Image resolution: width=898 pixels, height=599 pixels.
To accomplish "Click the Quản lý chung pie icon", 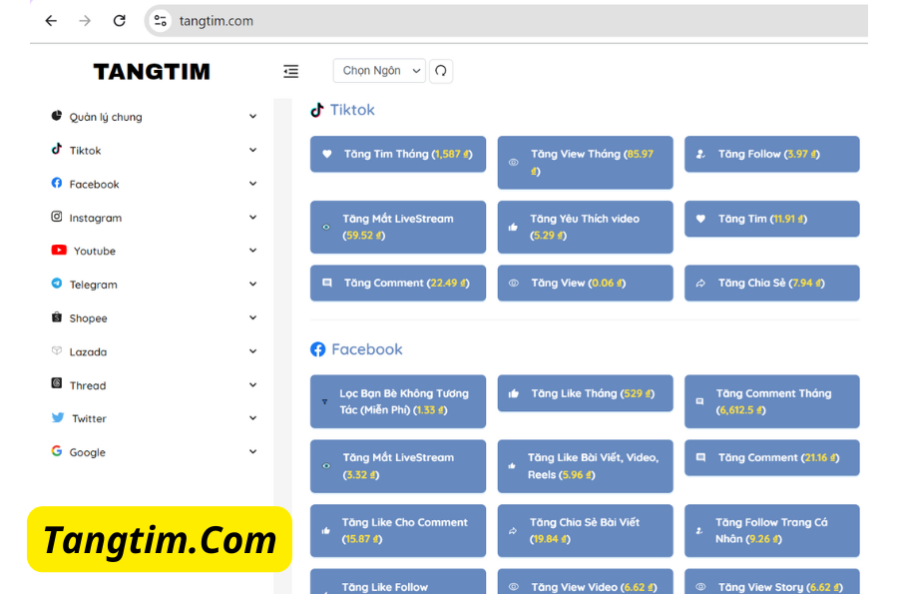I will tap(57, 116).
